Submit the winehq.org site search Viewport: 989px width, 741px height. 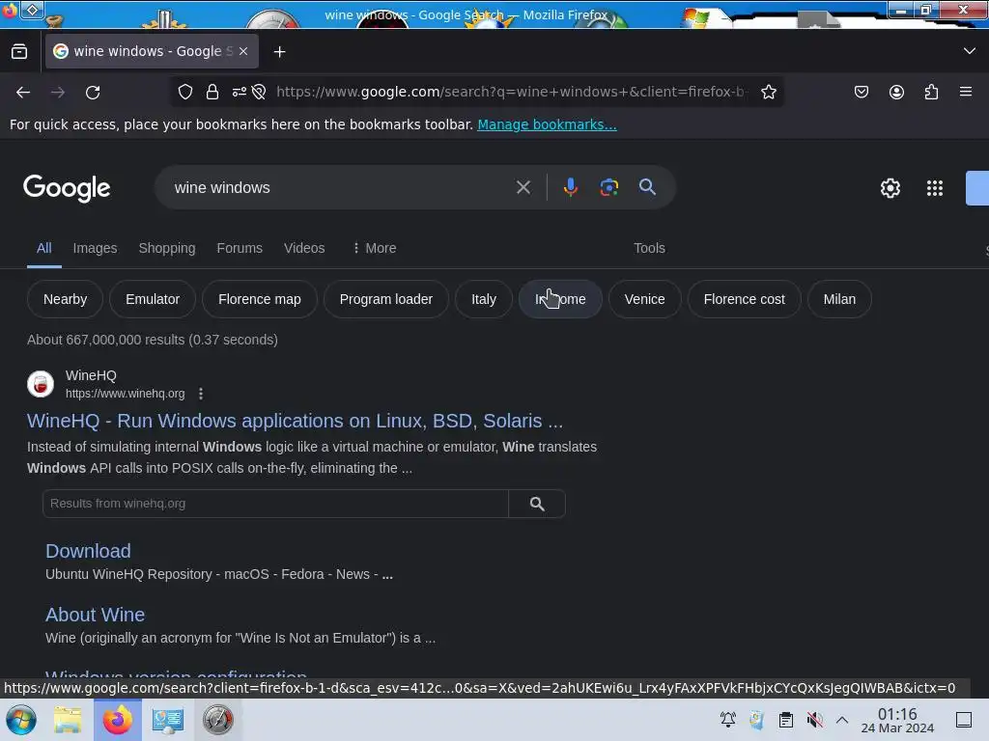click(537, 504)
